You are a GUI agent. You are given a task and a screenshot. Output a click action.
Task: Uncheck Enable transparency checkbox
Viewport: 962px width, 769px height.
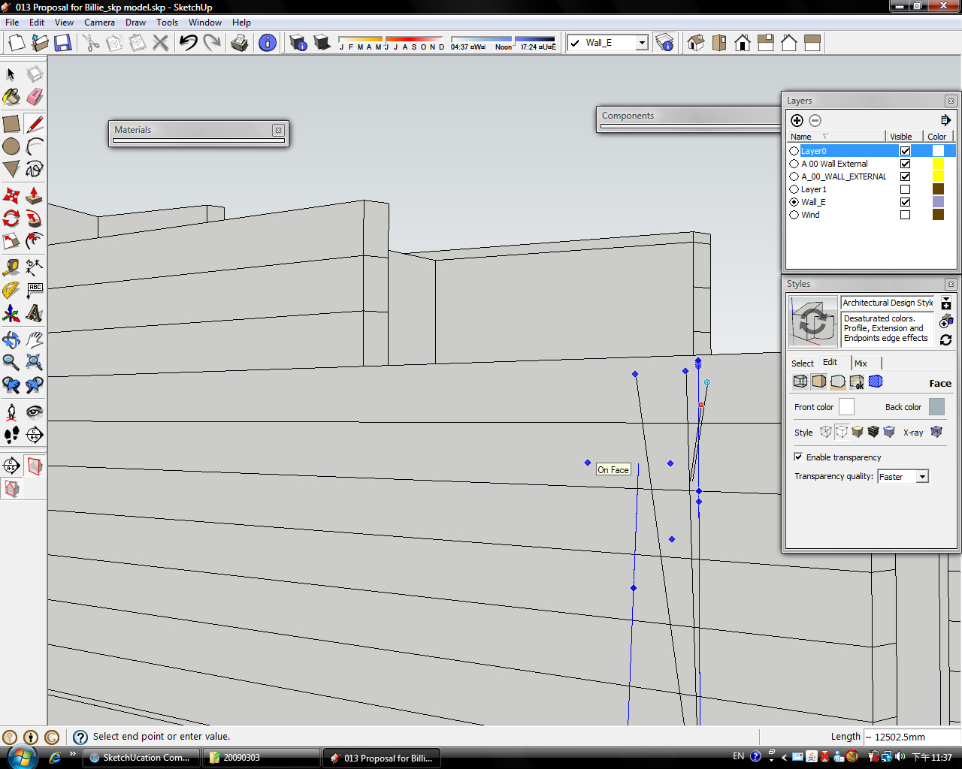(x=798, y=457)
